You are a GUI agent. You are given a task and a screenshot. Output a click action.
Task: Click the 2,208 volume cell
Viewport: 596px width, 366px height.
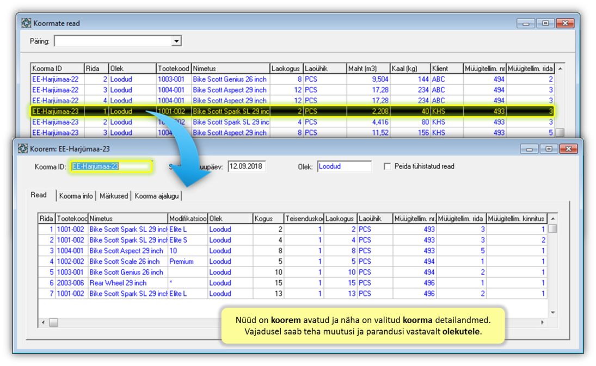tap(368, 111)
